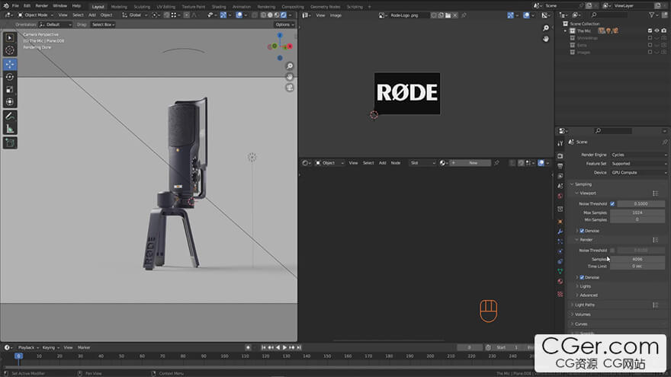Open the Window menu
The width and height of the screenshot is (671, 377).
click(x=60, y=6)
